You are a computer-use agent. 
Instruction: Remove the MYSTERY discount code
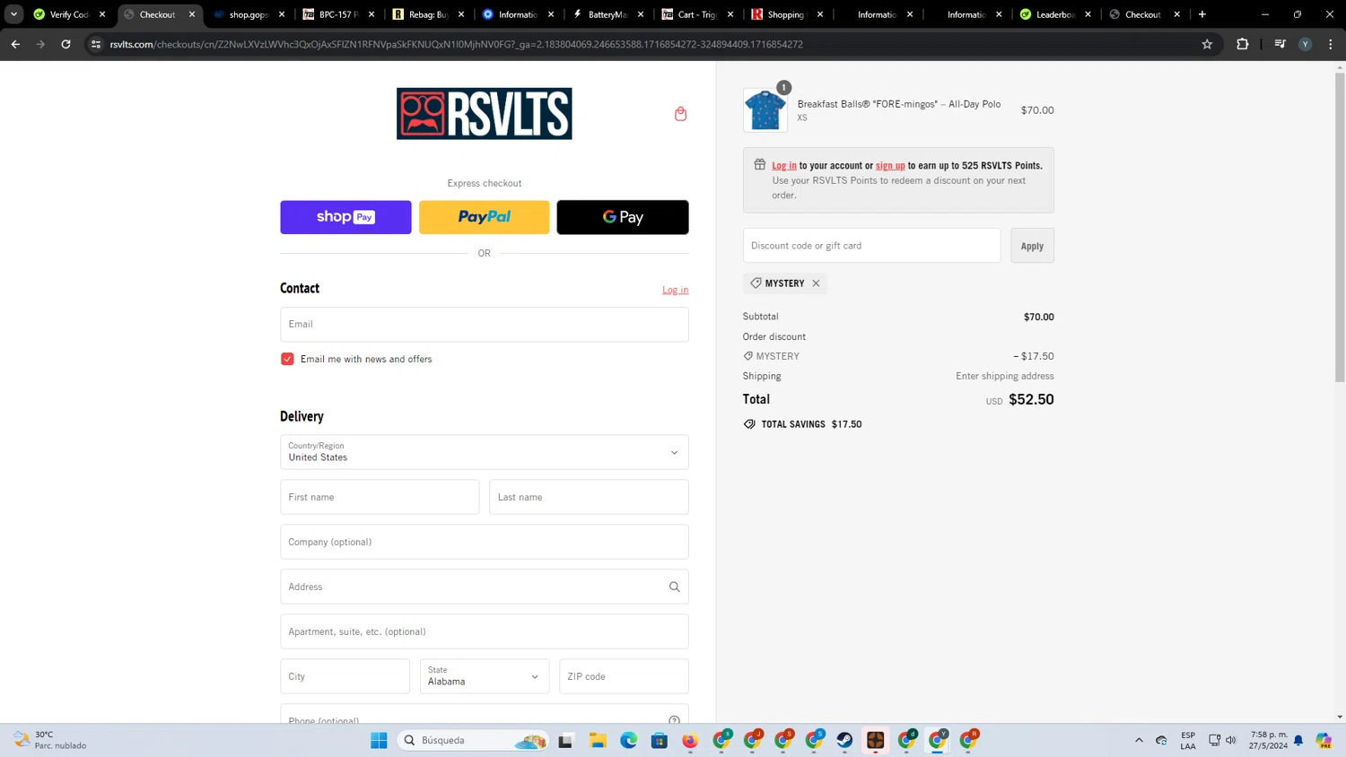816,283
